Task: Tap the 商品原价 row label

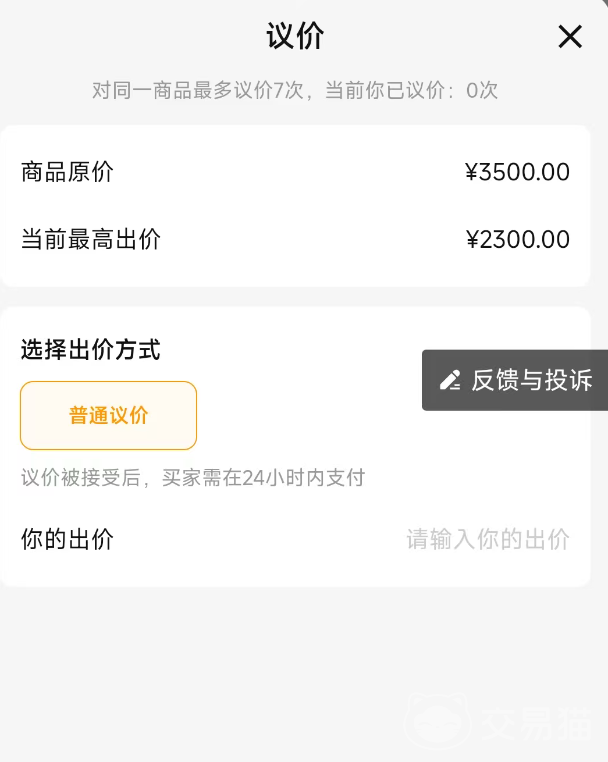Action: coord(67,172)
